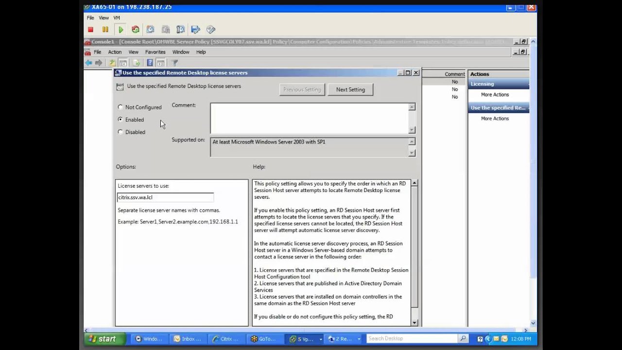This screenshot has height=350, width=622.
Task: Click the red Power Off VM button
Action: click(90, 30)
